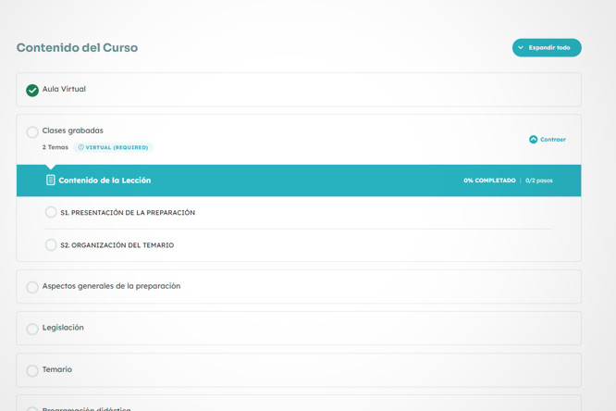
Task: Open the Legislación section
Action: 63,328
